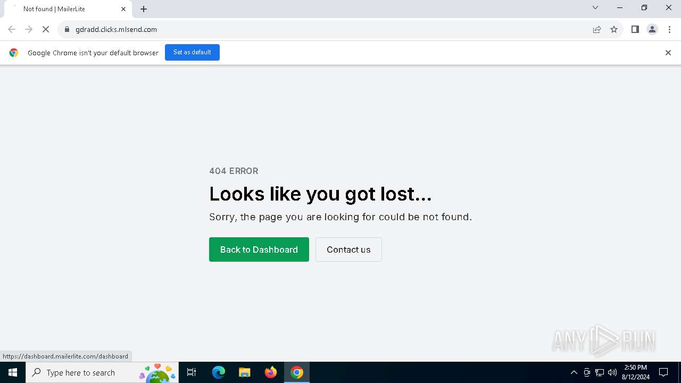Select Chrome icon in taskbar
681x383 pixels.
(x=297, y=372)
